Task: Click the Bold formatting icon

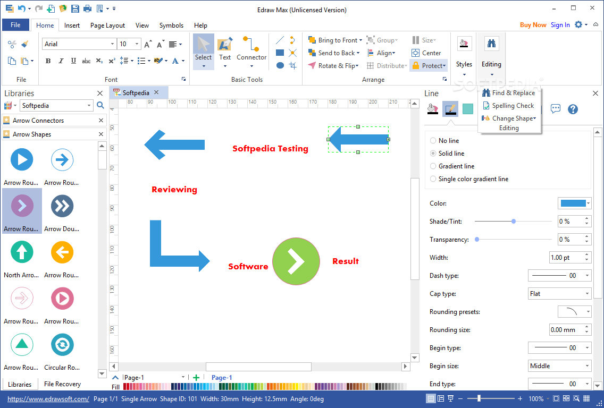Action: tap(48, 61)
